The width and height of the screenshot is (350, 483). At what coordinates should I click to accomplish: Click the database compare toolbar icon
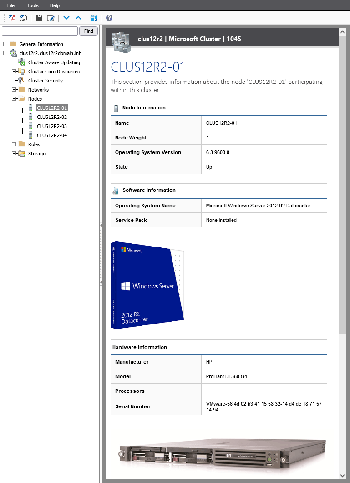pos(94,18)
